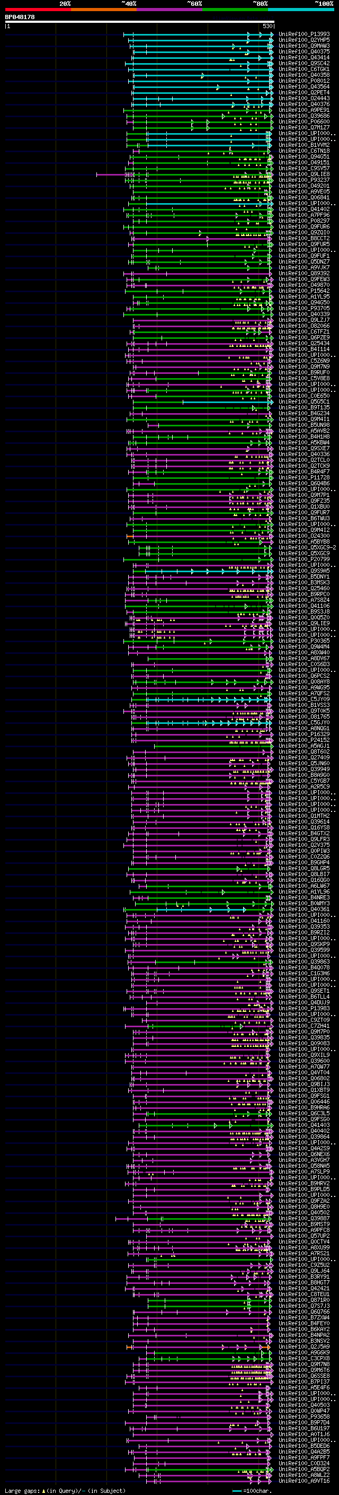
Task: Select hit UniRef100_Q25434
Action: pos(304,343)
